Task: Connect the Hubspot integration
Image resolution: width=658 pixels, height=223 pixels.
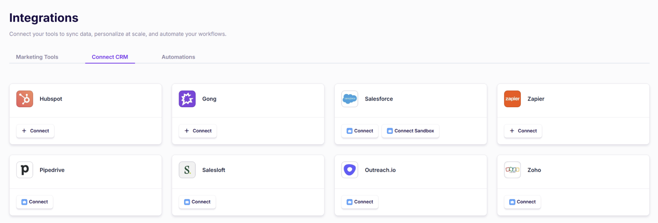Action: click(x=35, y=131)
